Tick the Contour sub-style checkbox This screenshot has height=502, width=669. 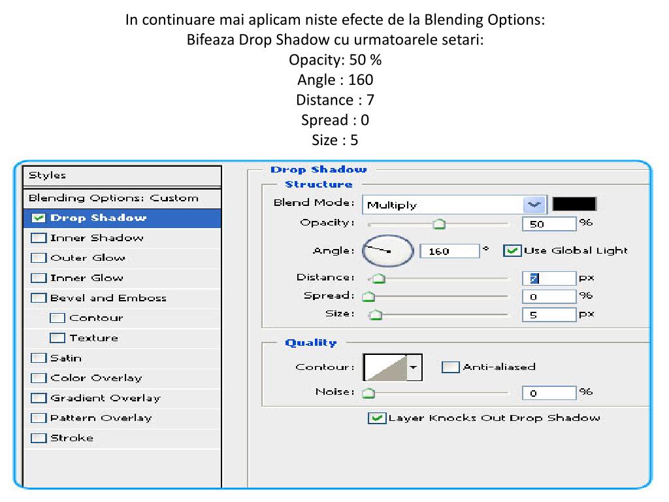[x=57, y=318]
